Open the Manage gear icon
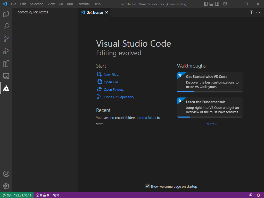The width and height of the screenshot is (264, 198). pos(6,186)
